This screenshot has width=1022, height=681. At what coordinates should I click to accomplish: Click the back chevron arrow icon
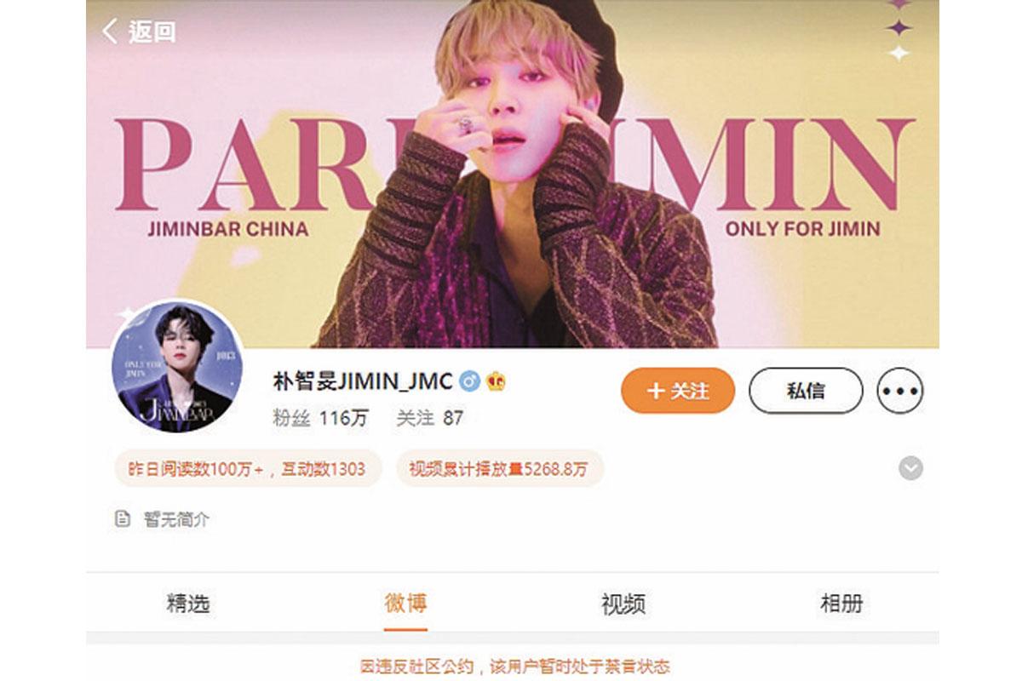[x=110, y=31]
